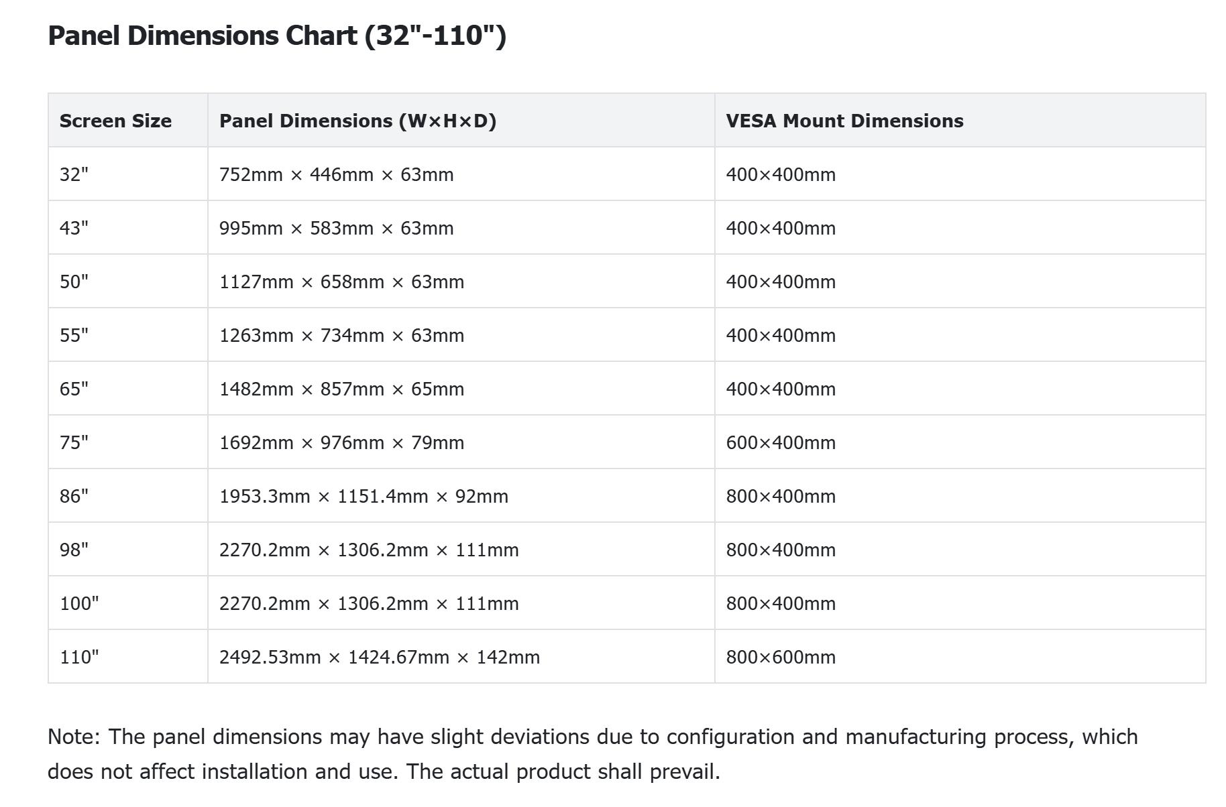Select the 43" row's VESA mount value
This screenshot has height=807, width=1226.
tap(780, 229)
